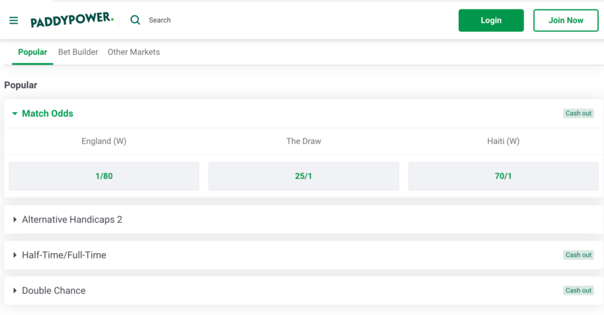This screenshot has width=604, height=315.
Task: Click the search magnifier icon
Action: [136, 20]
